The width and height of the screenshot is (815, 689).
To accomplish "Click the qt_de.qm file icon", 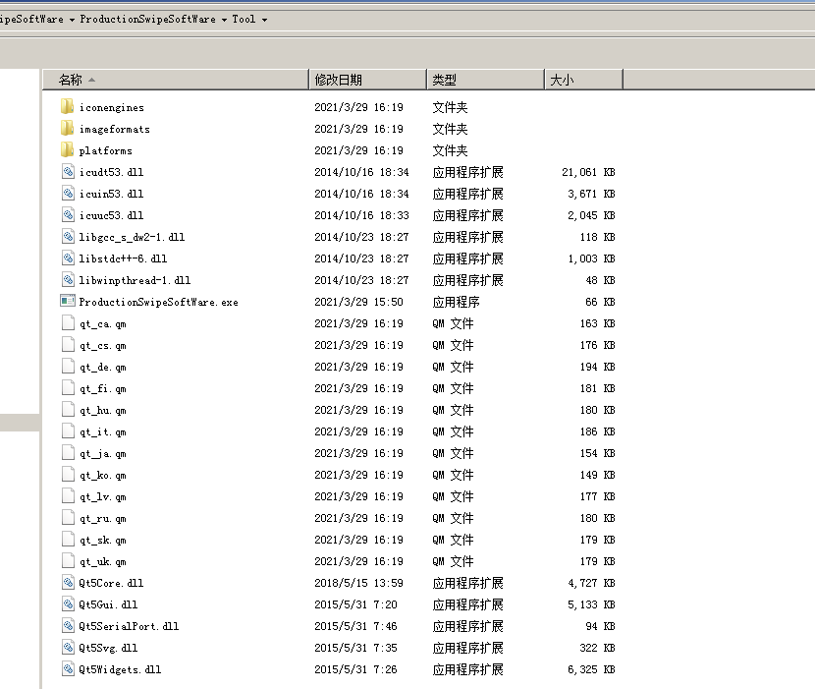I will click(x=68, y=367).
